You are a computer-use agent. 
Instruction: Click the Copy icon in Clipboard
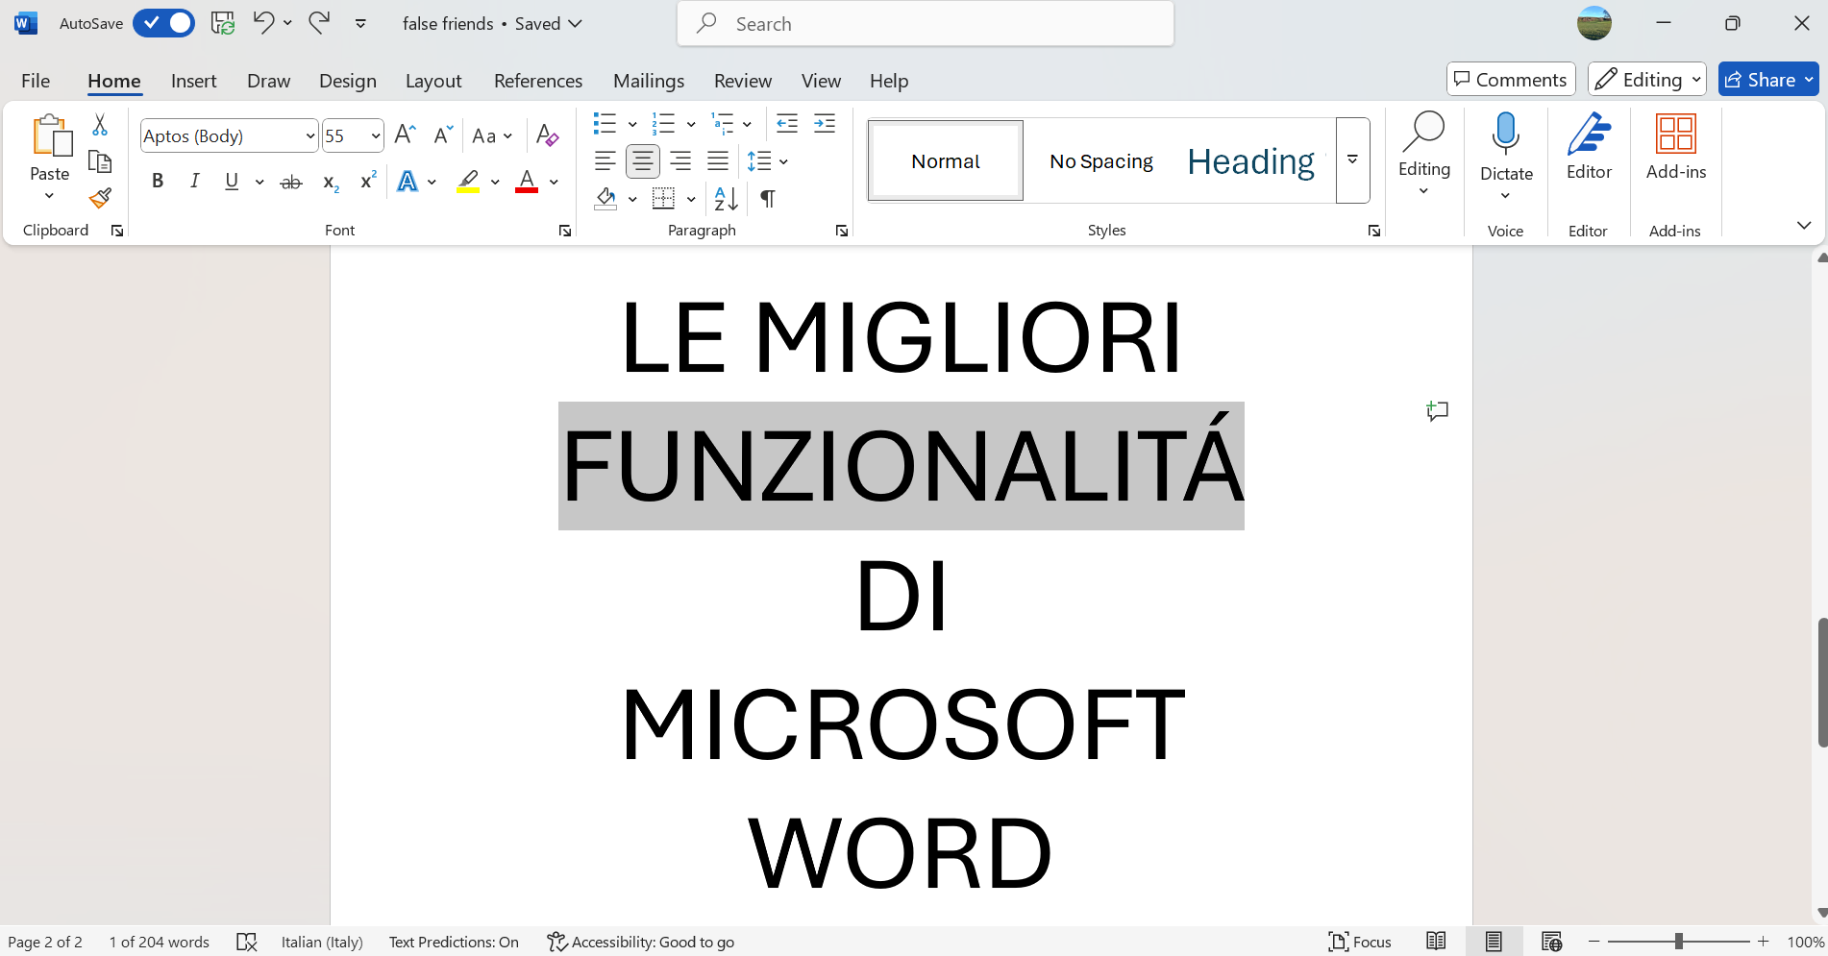[x=100, y=161]
